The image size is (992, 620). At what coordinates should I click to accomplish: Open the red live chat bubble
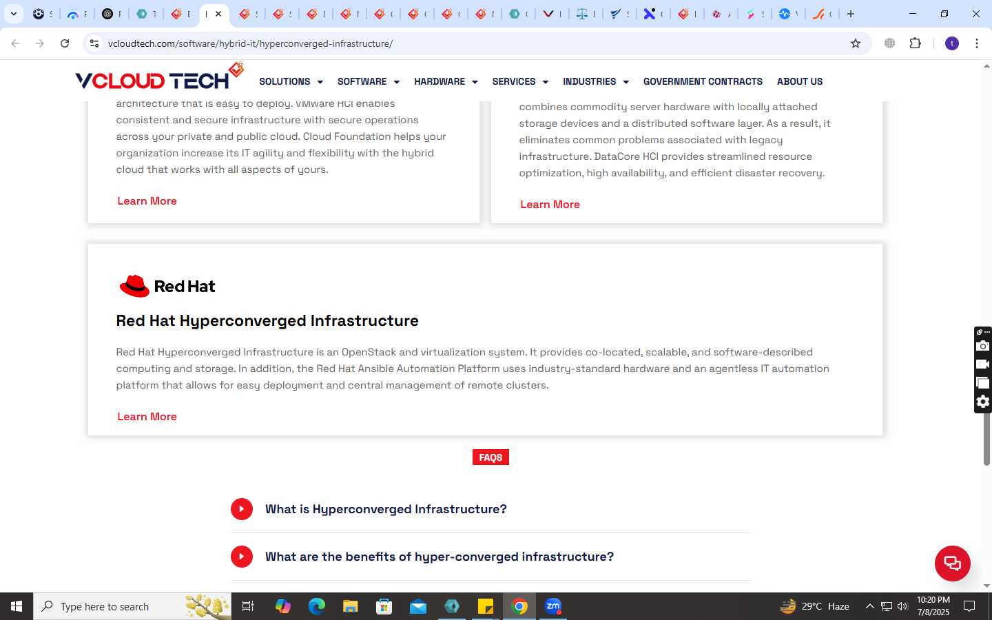pyautogui.click(x=952, y=563)
